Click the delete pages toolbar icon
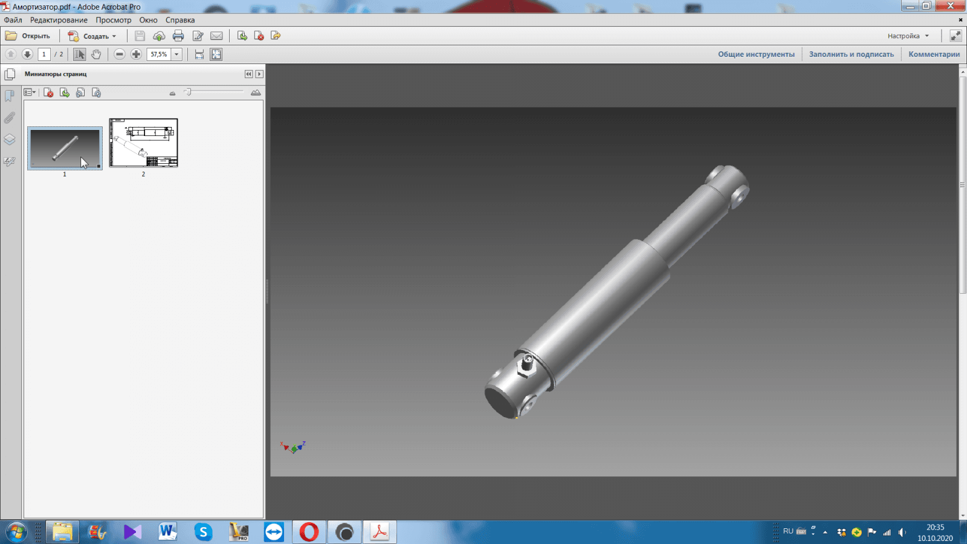 pyautogui.click(x=259, y=36)
